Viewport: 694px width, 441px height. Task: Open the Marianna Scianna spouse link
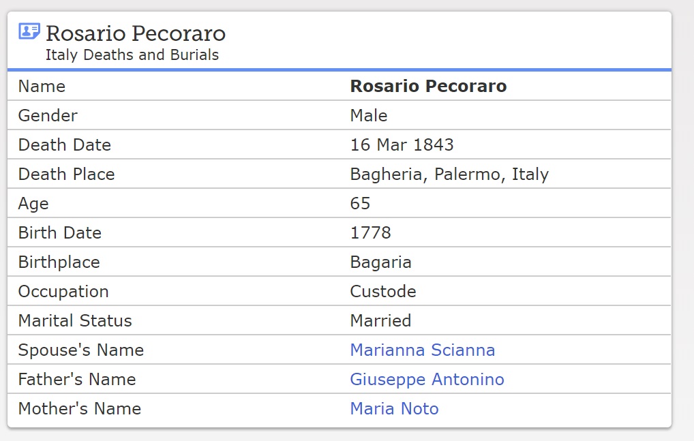(x=422, y=350)
